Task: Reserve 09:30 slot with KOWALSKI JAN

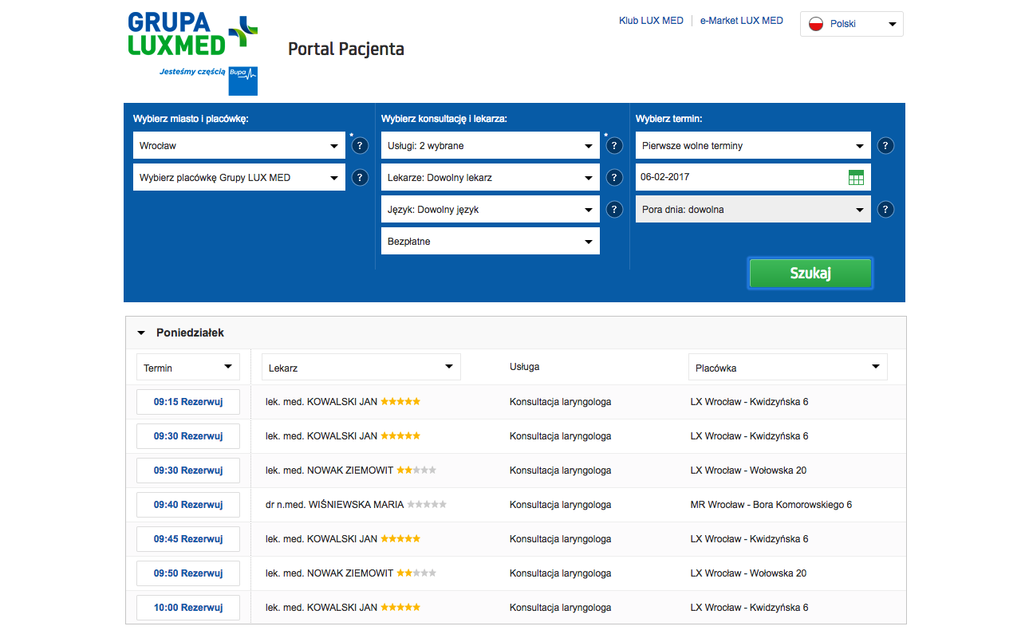Action: pyautogui.click(x=188, y=436)
